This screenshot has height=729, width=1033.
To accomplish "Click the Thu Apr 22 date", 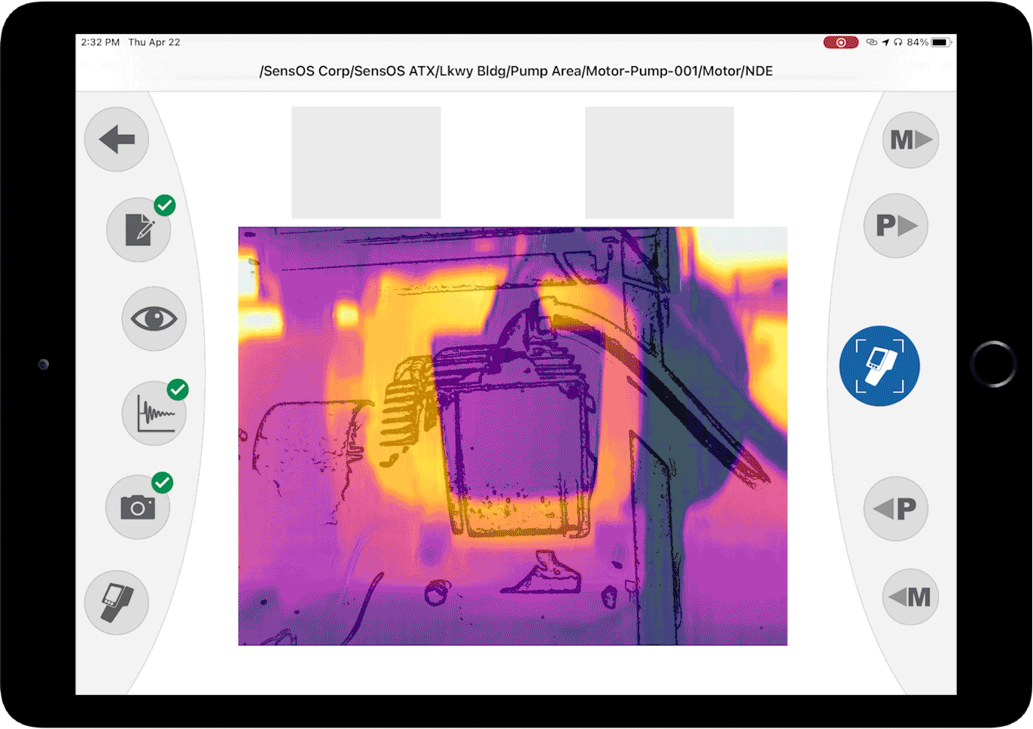I will (154, 42).
